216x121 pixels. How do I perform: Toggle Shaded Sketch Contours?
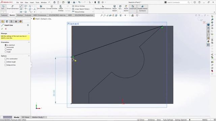(142, 8)
